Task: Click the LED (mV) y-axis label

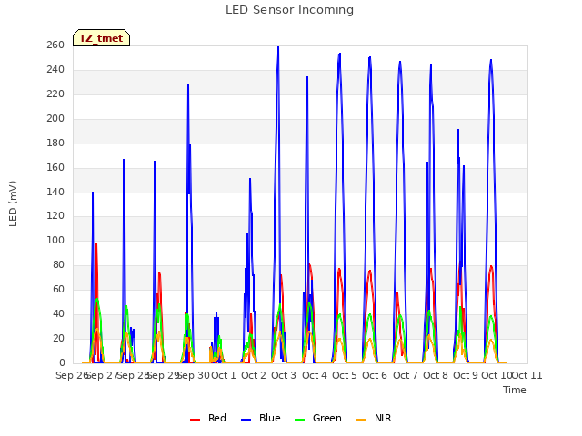Action: click(x=13, y=203)
